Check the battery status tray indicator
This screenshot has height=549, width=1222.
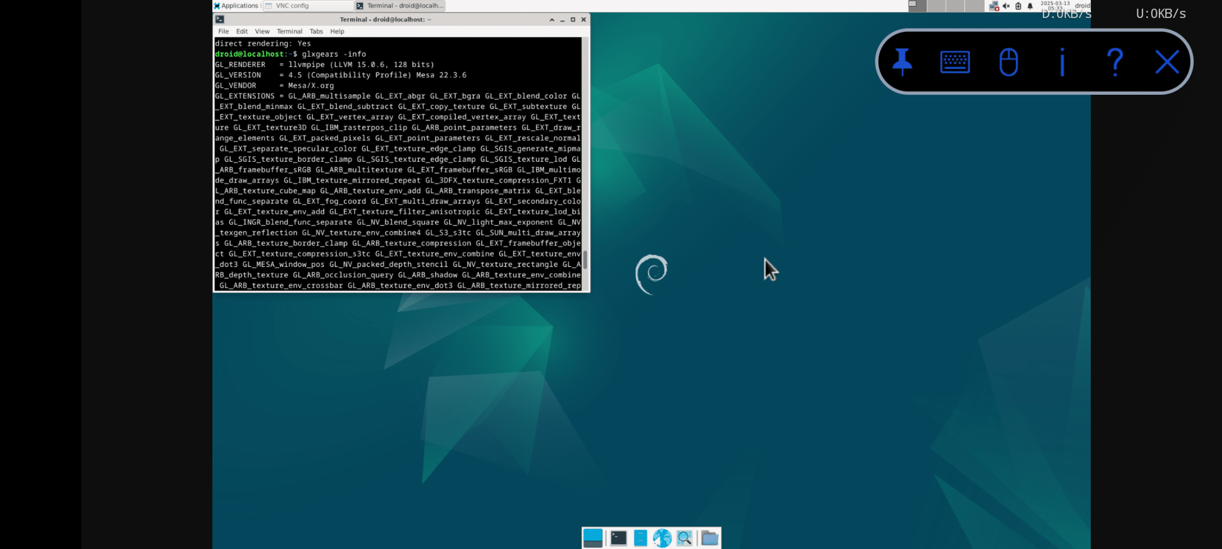[x=1018, y=5]
